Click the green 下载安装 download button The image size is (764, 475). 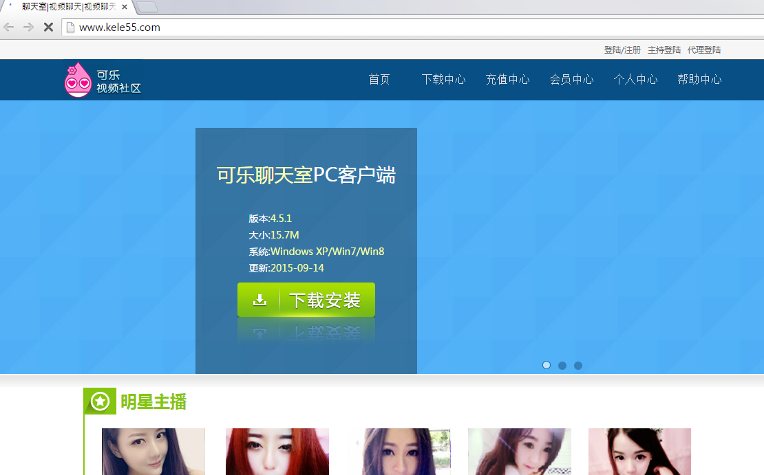pos(306,300)
